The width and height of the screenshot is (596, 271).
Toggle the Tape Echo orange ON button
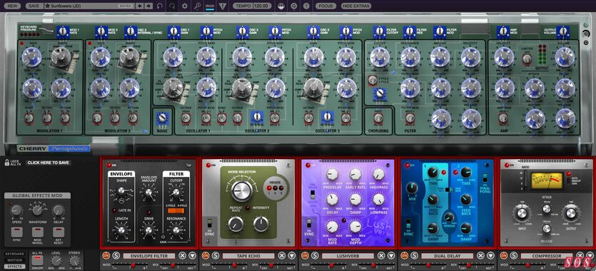(x=206, y=255)
